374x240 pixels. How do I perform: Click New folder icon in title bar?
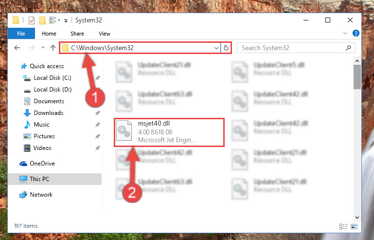tap(42, 20)
